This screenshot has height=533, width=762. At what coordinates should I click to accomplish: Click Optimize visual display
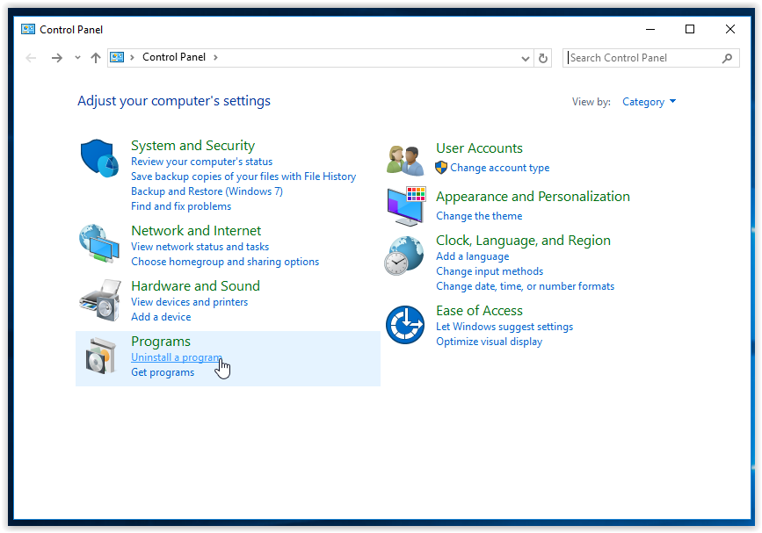pos(489,342)
